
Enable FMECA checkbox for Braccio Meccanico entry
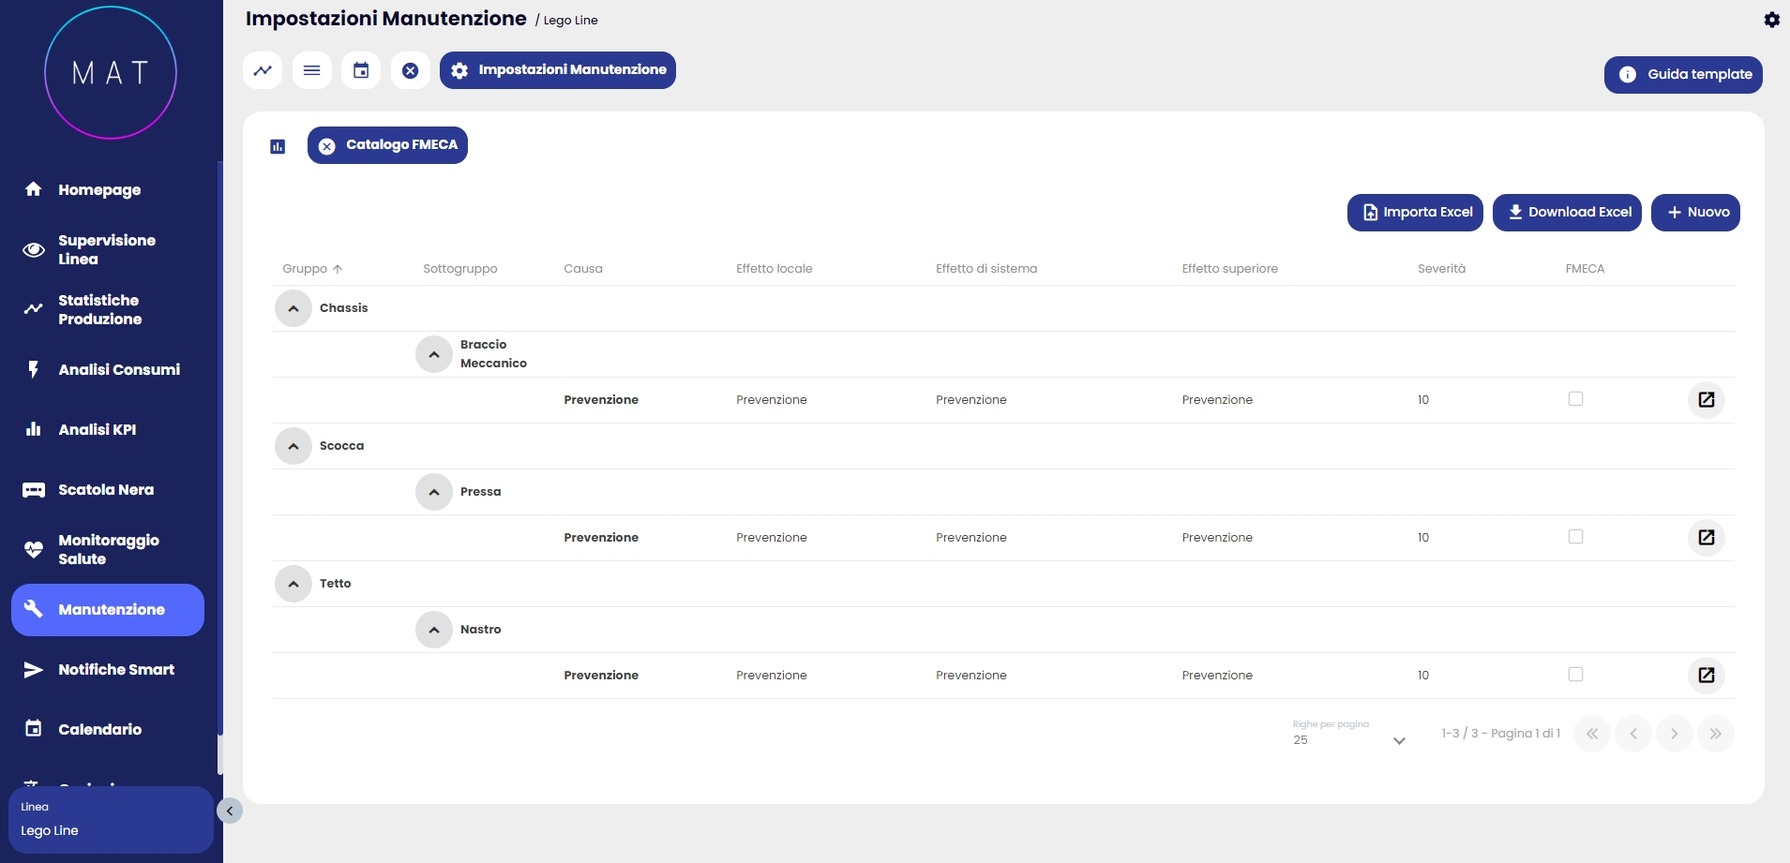(x=1575, y=399)
